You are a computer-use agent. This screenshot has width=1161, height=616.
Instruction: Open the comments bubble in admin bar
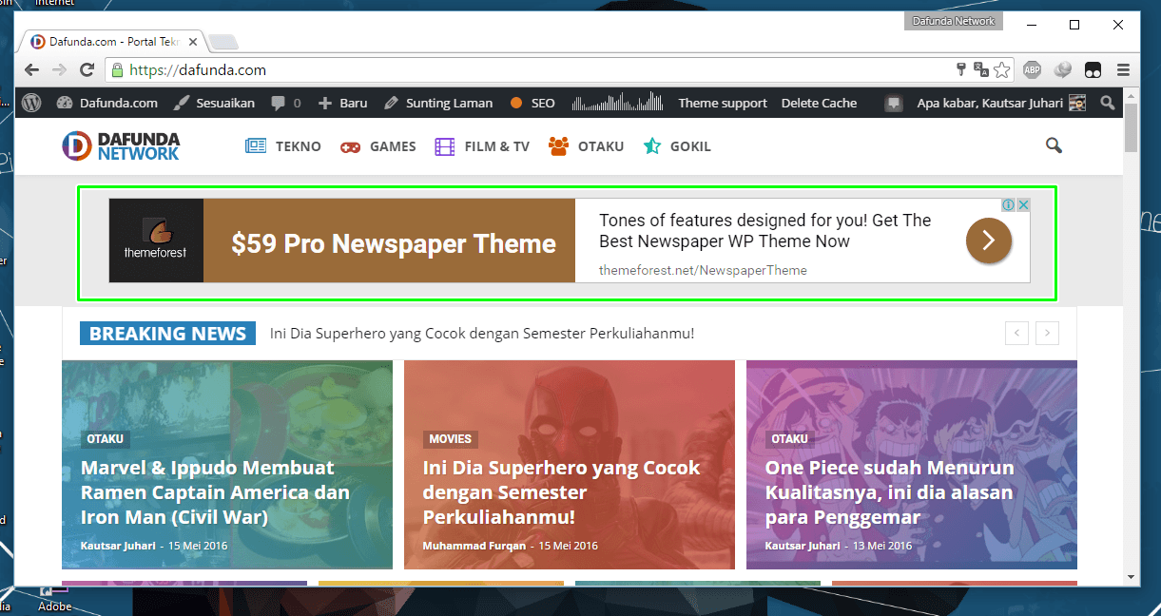(x=285, y=103)
